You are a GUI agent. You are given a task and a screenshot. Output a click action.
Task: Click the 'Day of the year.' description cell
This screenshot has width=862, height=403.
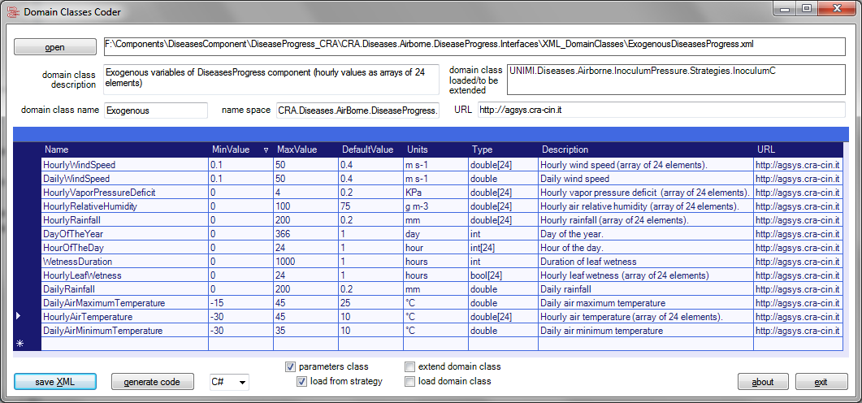coord(646,234)
